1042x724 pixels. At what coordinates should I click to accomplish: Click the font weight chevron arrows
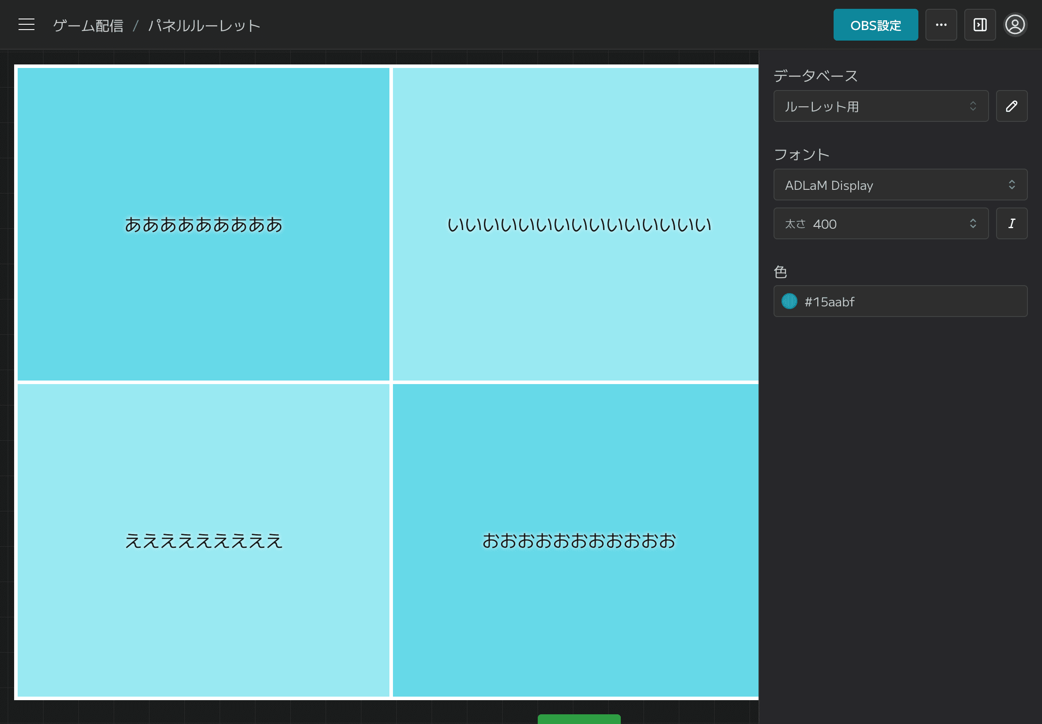pyautogui.click(x=973, y=224)
